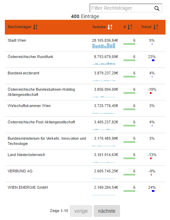Screen dimensions: 170x220
Task: Open Österreichische Post Aktiengesellschaft entry
Action: 41,122
